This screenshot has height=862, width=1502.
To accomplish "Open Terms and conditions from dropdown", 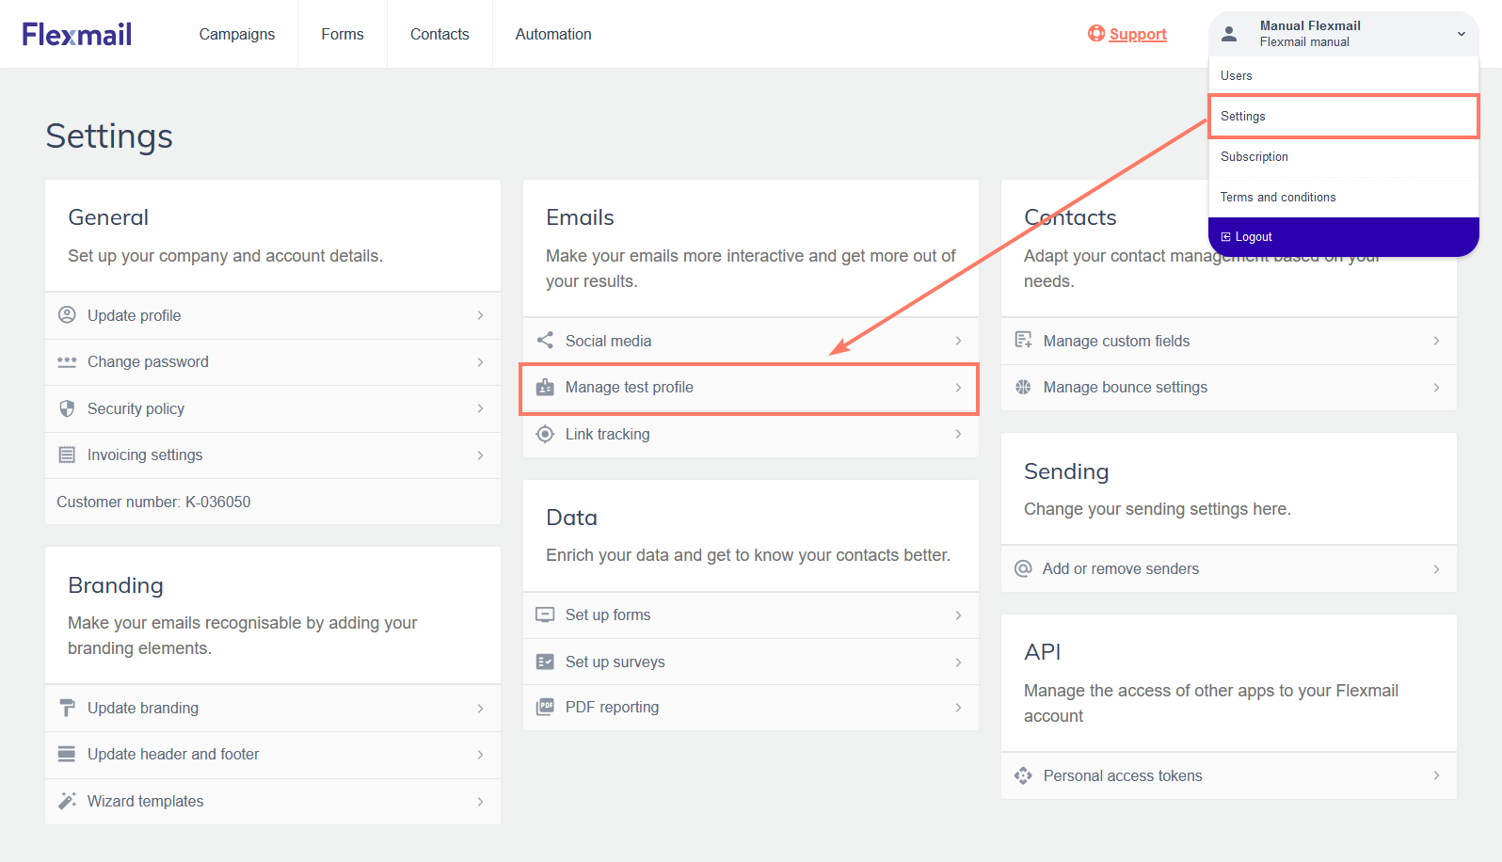I will 1344,197.
